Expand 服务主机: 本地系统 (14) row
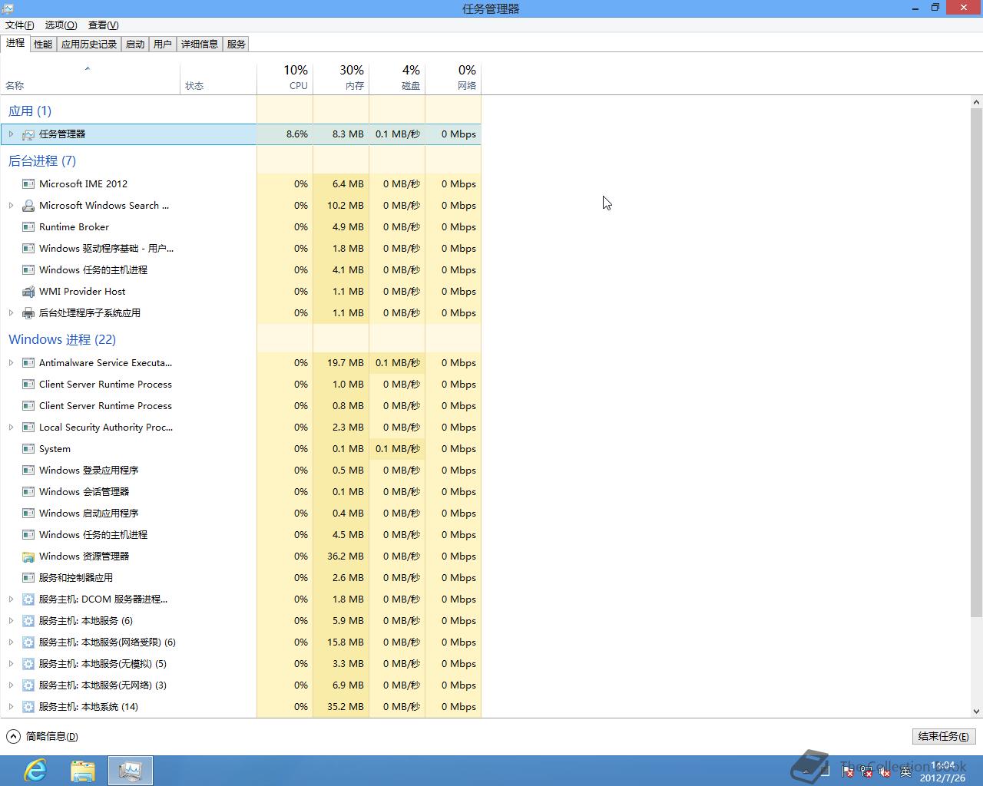 coord(11,707)
